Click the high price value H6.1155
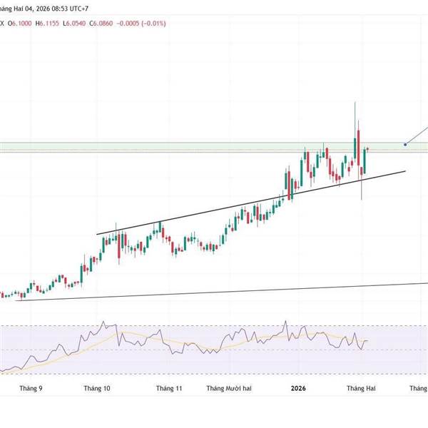 coord(47,24)
